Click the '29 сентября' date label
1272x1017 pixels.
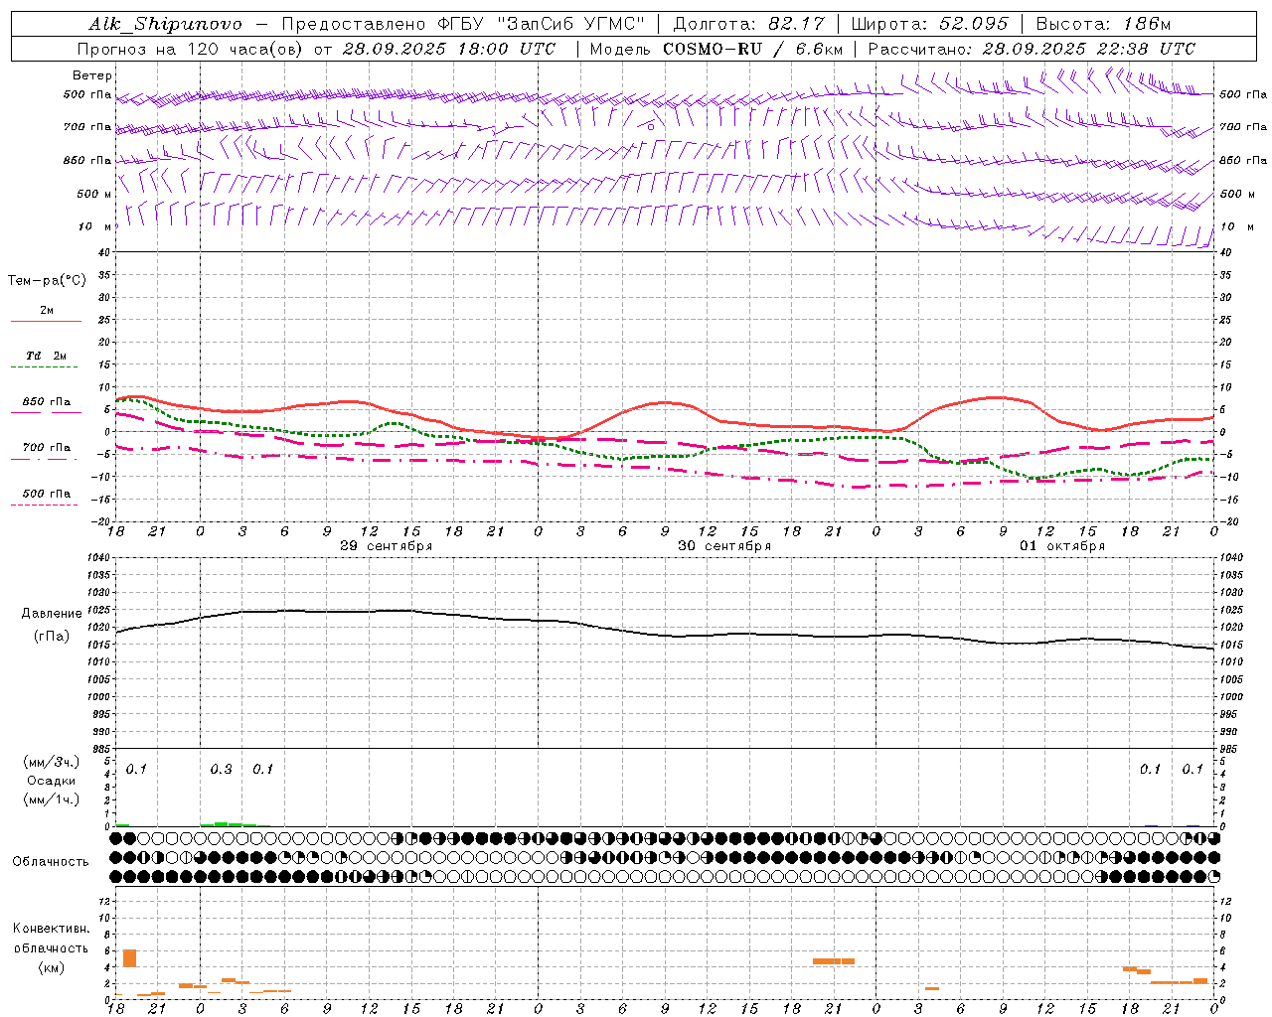[386, 546]
